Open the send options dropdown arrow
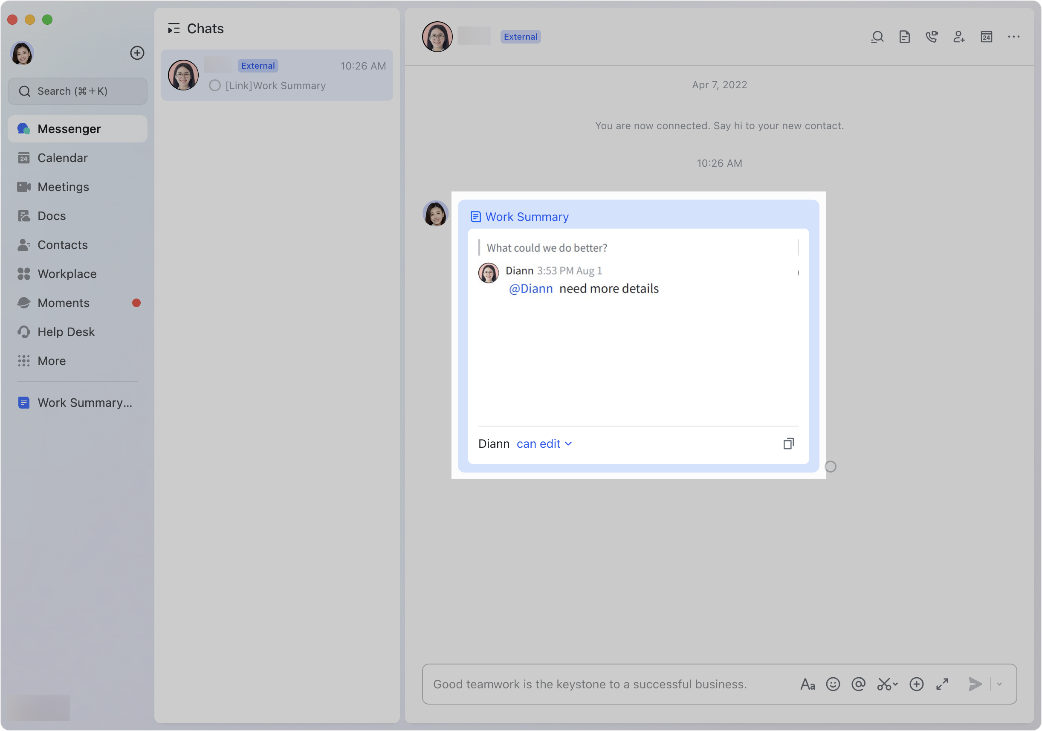1042x731 pixels. (x=999, y=684)
